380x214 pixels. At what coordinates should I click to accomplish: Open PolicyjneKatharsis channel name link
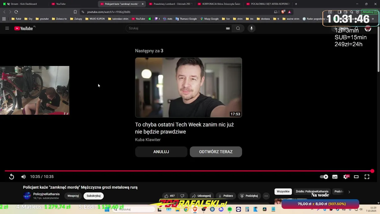(x=46, y=194)
